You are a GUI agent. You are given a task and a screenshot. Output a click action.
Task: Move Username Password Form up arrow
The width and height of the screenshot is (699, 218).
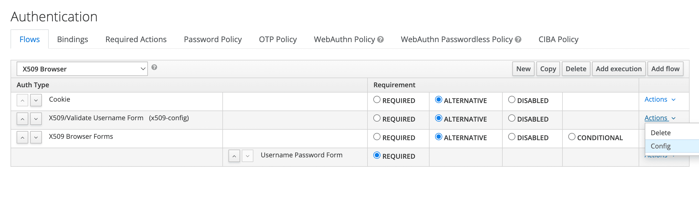coord(234,156)
